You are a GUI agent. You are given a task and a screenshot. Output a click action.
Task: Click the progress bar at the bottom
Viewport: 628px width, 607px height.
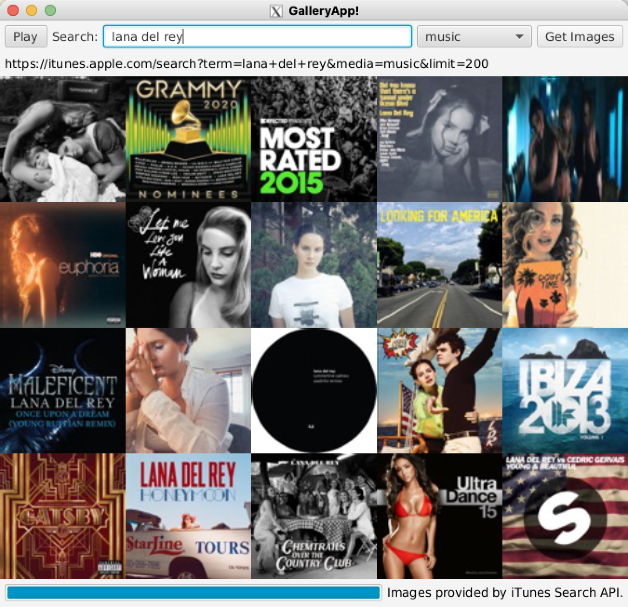point(194,593)
